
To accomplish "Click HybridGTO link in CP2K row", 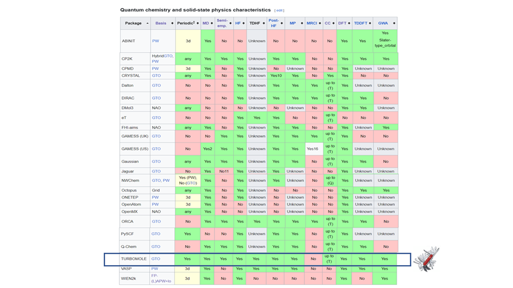I will click(x=162, y=56).
